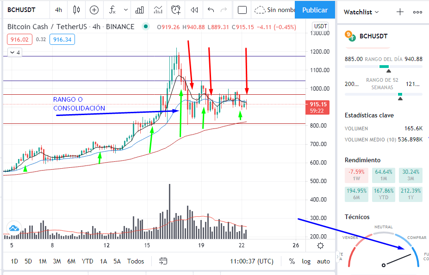Click the blue 916.34 buy price button
The image size is (429, 275).
click(x=62, y=39)
